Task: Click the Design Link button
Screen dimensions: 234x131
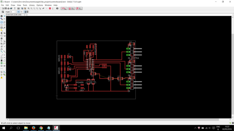Action: coord(64,8)
